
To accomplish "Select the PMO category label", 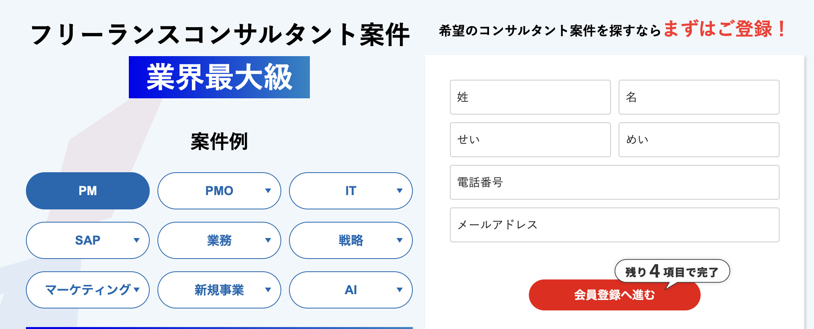I will coord(219,191).
